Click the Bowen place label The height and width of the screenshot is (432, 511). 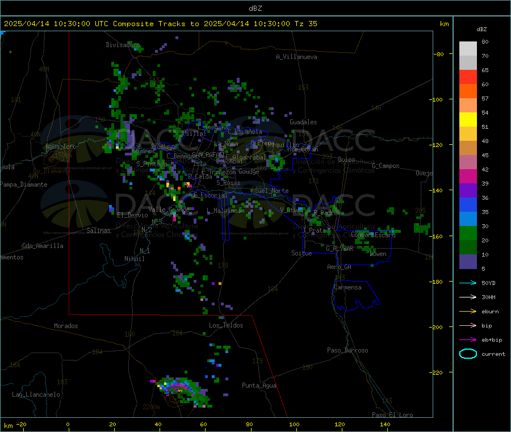point(378,254)
